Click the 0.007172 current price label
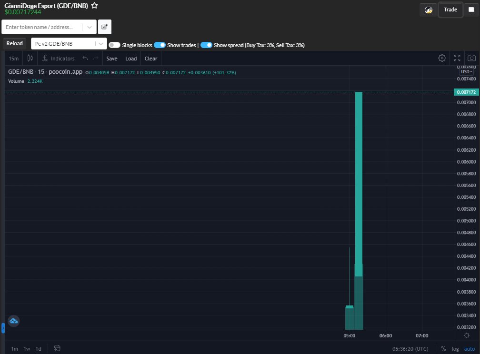Image resolution: width=480 pixels, height=354 pixels. [466, 92]
